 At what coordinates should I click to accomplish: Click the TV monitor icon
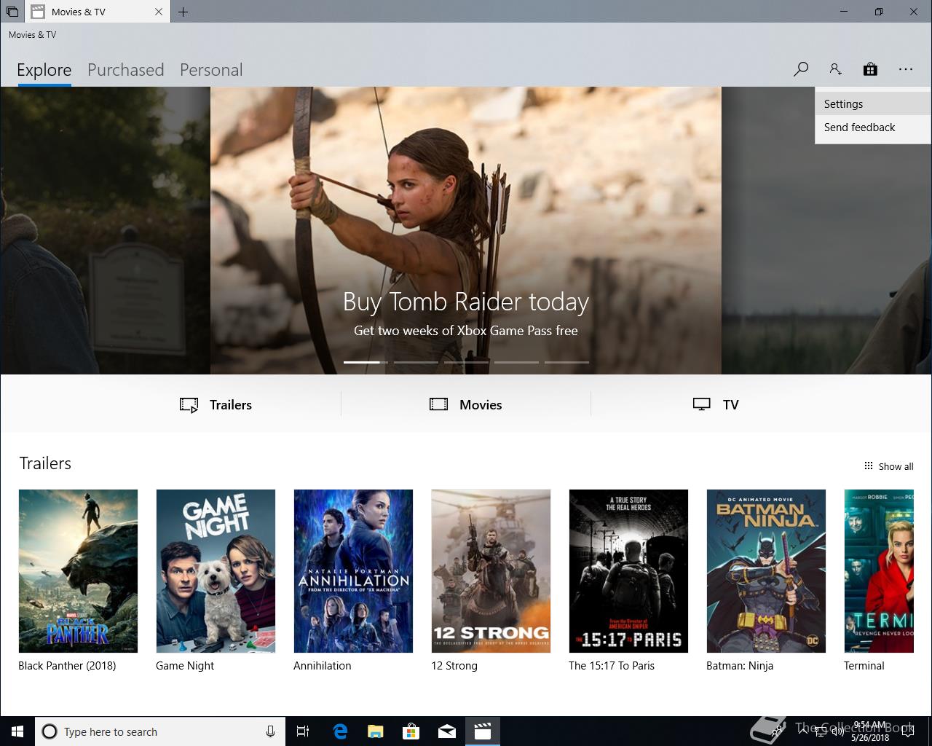coord(701,404)
